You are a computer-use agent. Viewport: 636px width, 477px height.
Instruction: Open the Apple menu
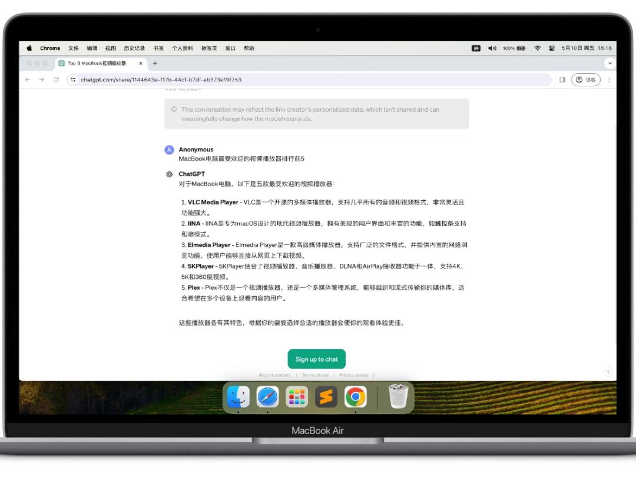pos(29,48)
